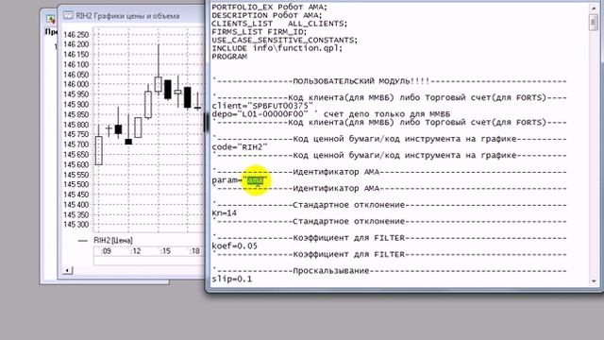Viewport: 604px width, 340px height.
Task: Click the 146 000 price axis label
Action: click(x=75, y=84)
